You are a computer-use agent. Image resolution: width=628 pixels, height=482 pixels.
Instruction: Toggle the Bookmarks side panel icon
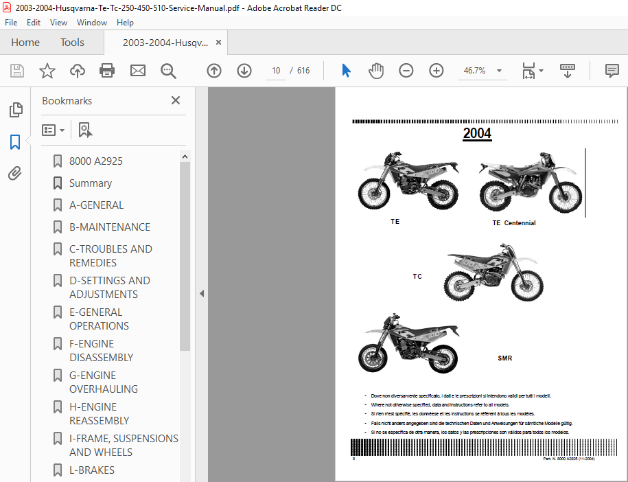15,142
